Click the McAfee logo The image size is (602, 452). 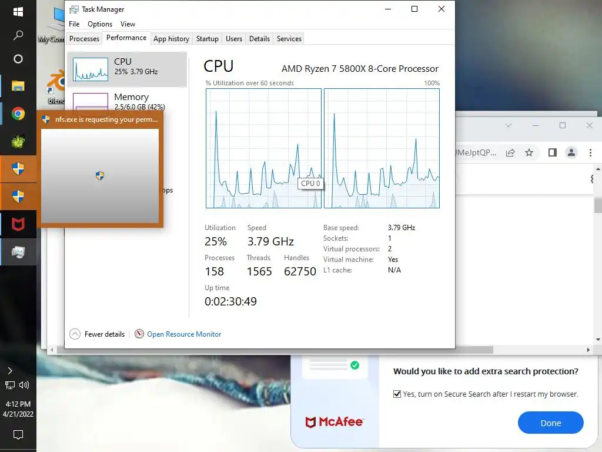(334, 422)
